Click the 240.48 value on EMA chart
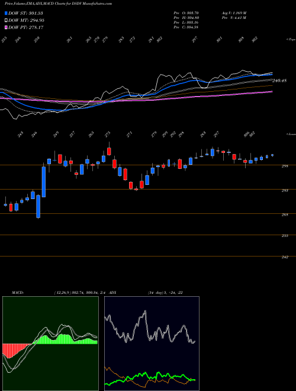296x391 pixels. [279, 81]
